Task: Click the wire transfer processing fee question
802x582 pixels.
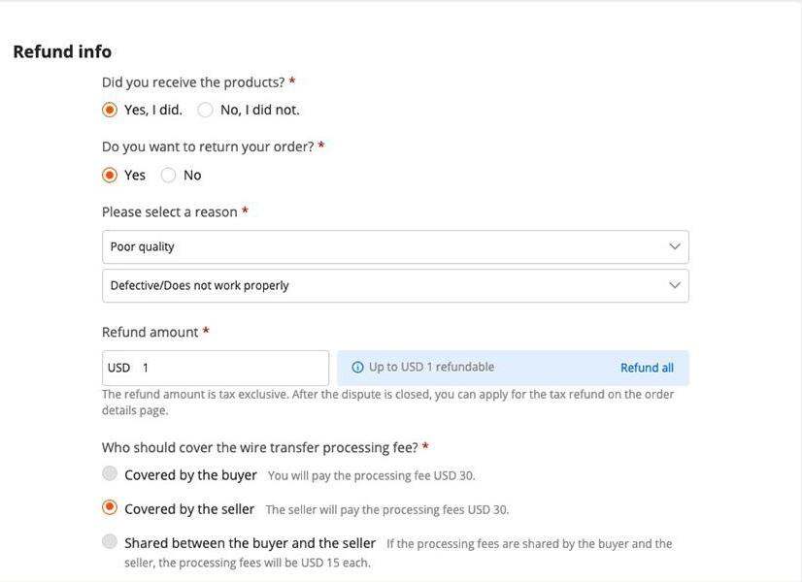Action: (259, 447)
